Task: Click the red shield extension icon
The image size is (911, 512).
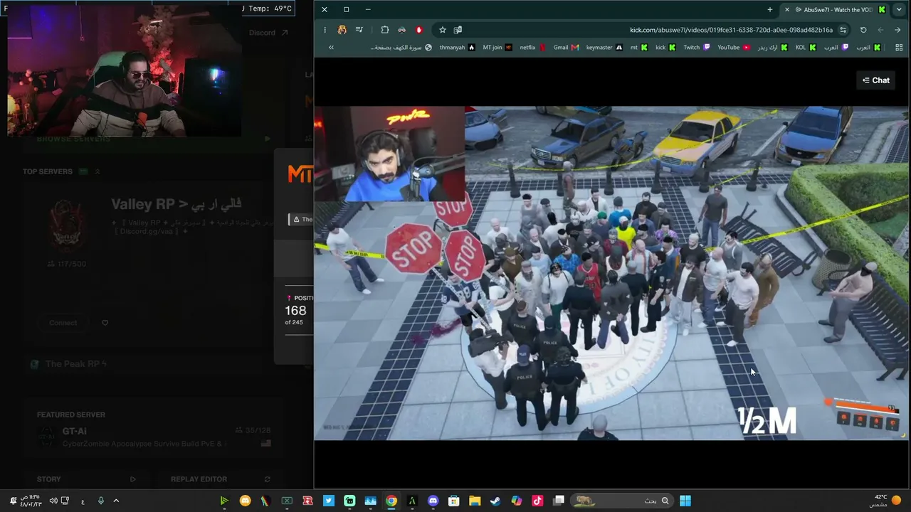Action: (419, 30)
